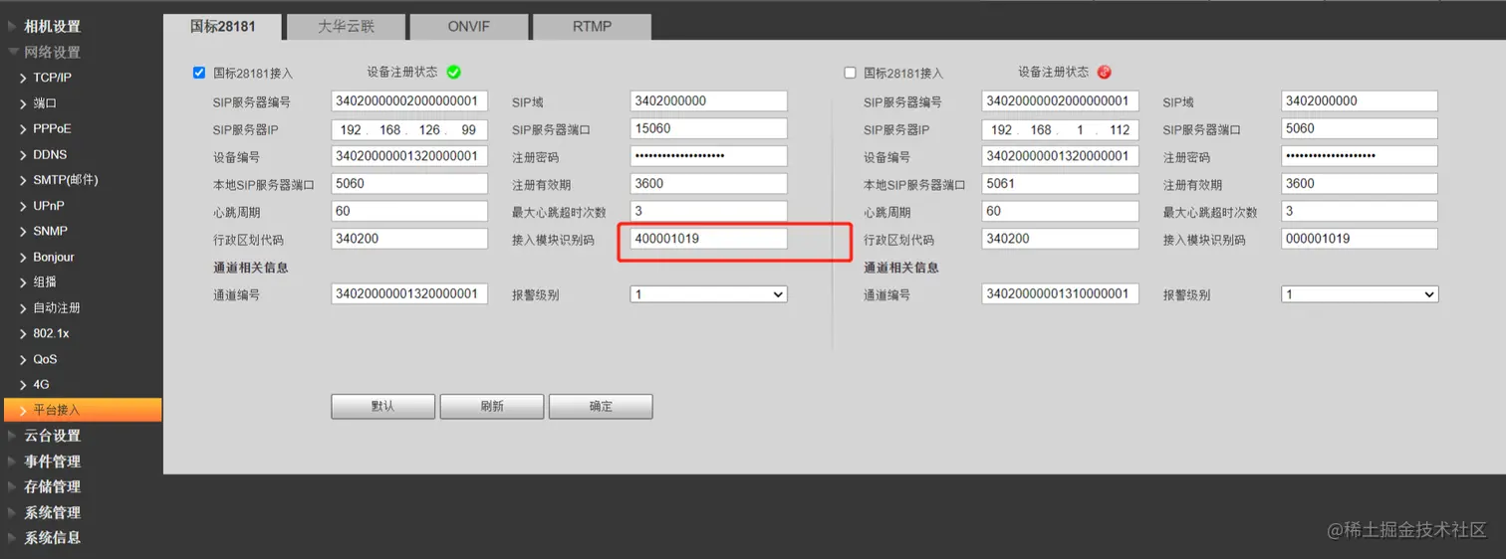
Task: Click the green registration status icon
Action: tap(453, 72)
